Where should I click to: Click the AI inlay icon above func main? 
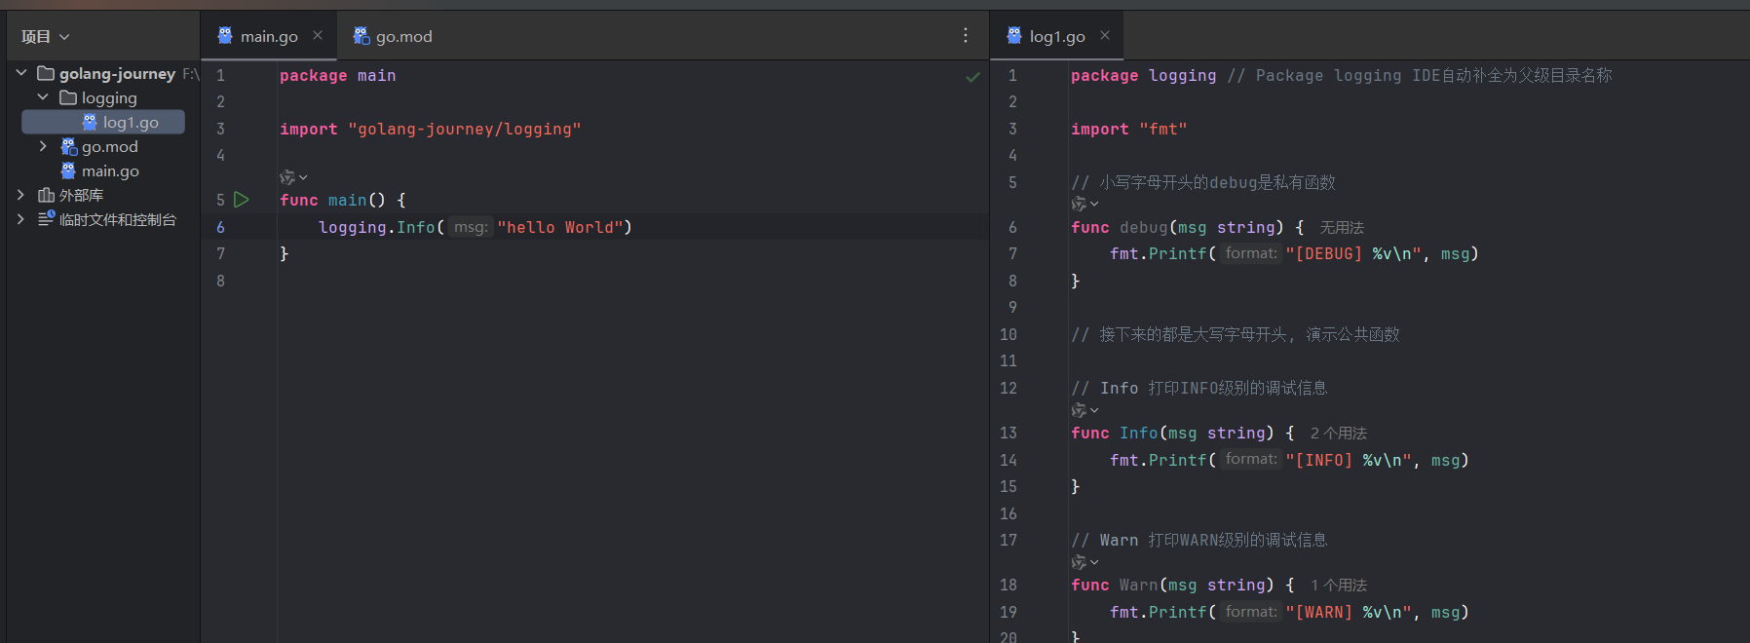288,177
